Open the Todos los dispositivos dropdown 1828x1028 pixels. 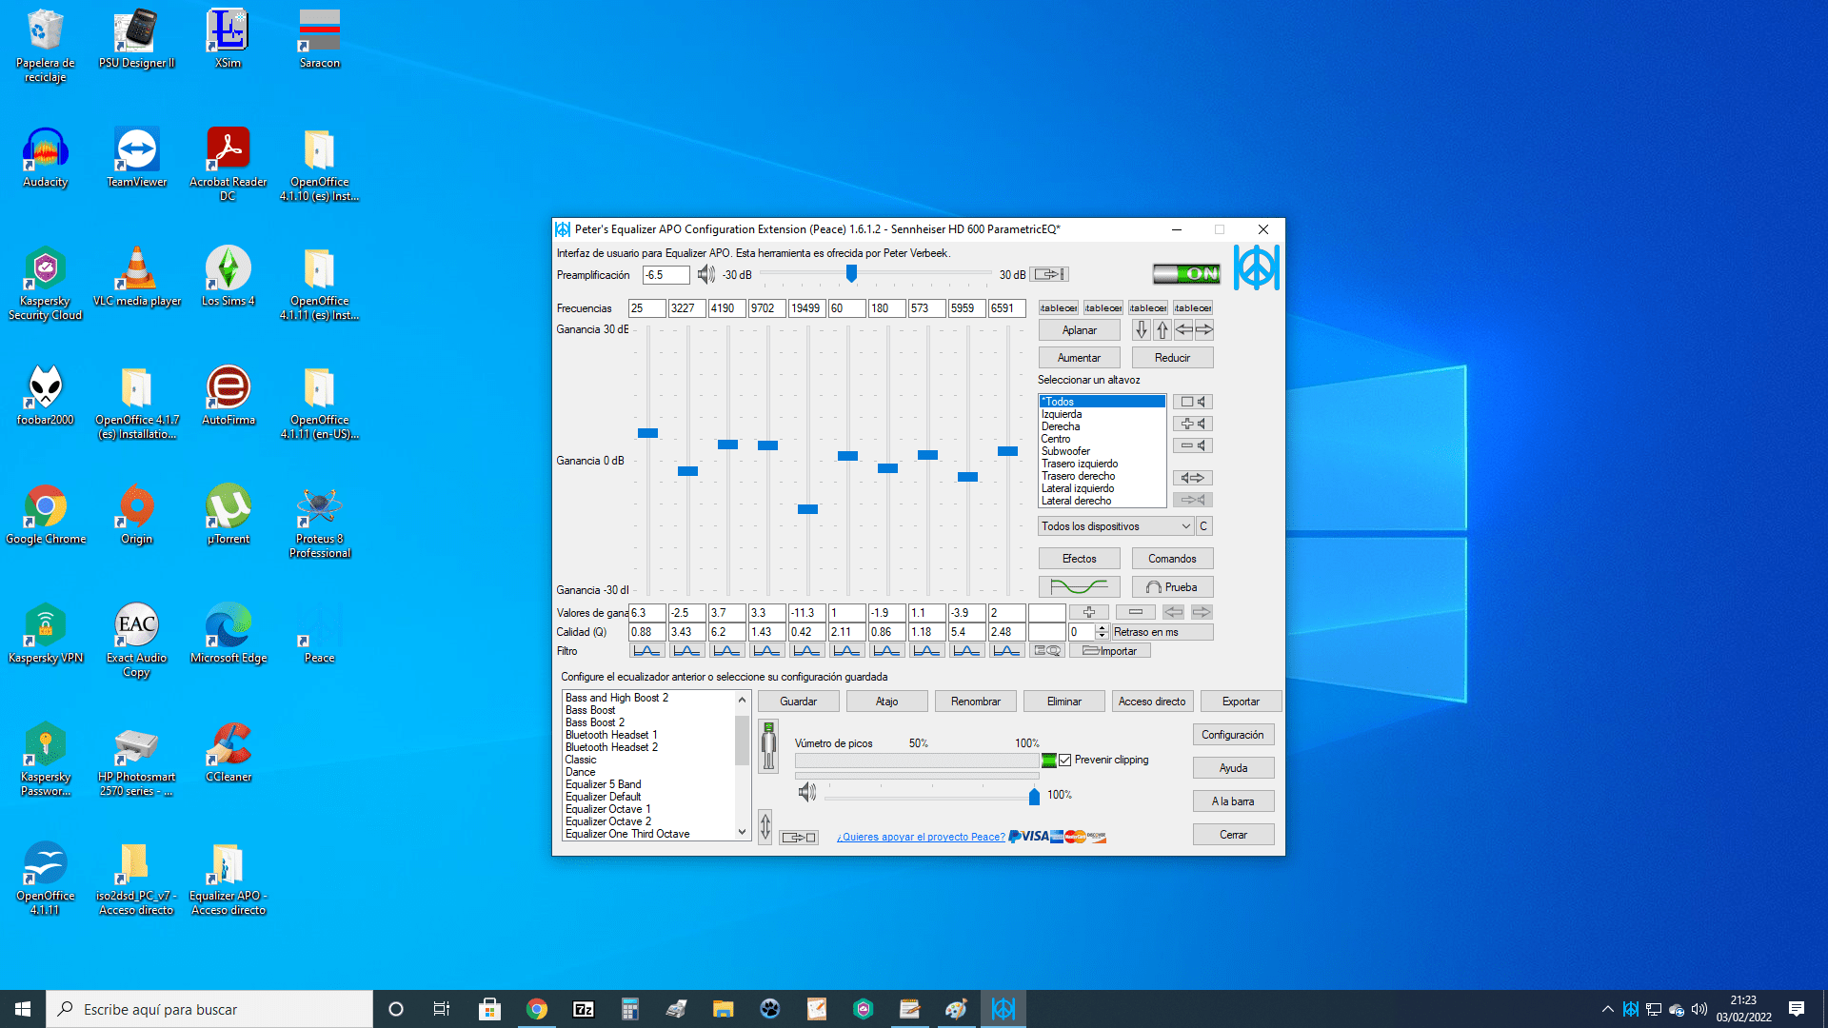[x=1116, y=526]
